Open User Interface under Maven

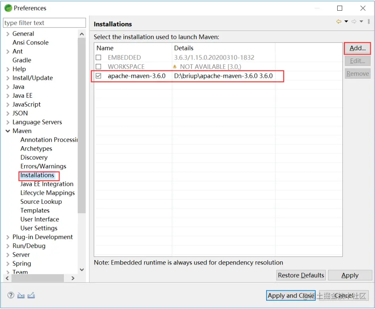(x=40, y=220)
